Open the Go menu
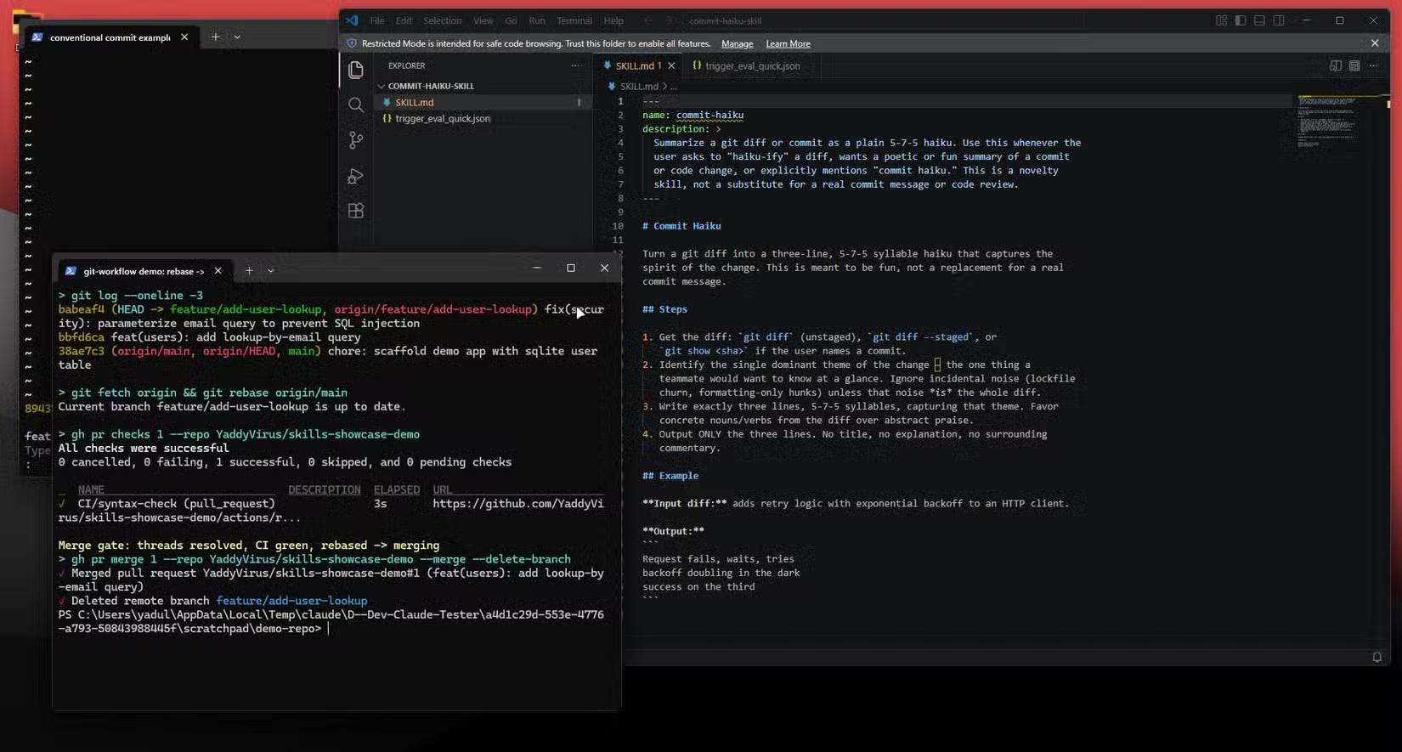 511,20
